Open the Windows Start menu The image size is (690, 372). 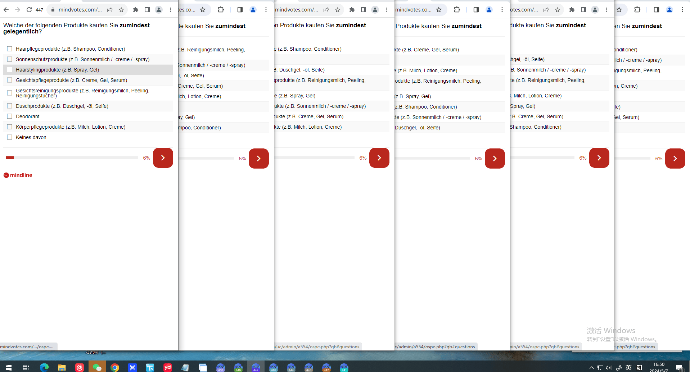pyautogui.click(x=9, y=367)
